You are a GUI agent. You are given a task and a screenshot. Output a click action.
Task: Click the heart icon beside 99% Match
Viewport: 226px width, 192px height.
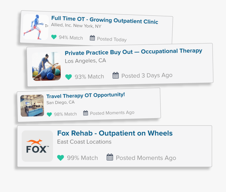point(61,158)
